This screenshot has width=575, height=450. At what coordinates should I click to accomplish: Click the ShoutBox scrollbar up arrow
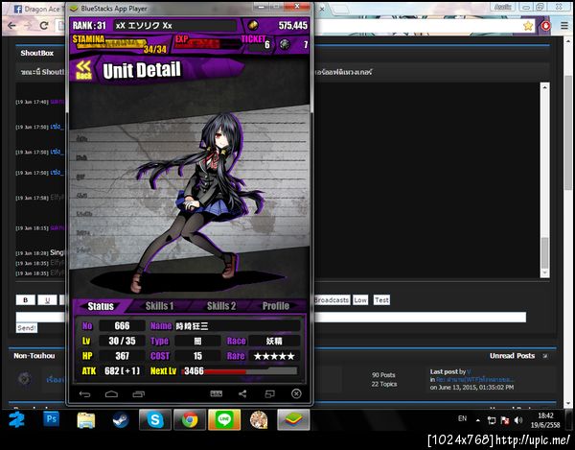tap(544, 87)
